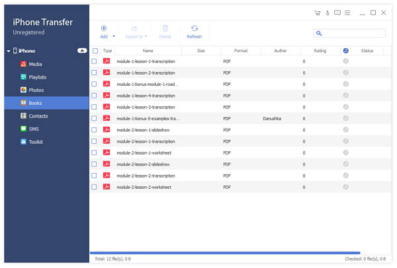Click the Photos icon in sidebar
This screenshot has height=268, width=397.
click(23, 90)
